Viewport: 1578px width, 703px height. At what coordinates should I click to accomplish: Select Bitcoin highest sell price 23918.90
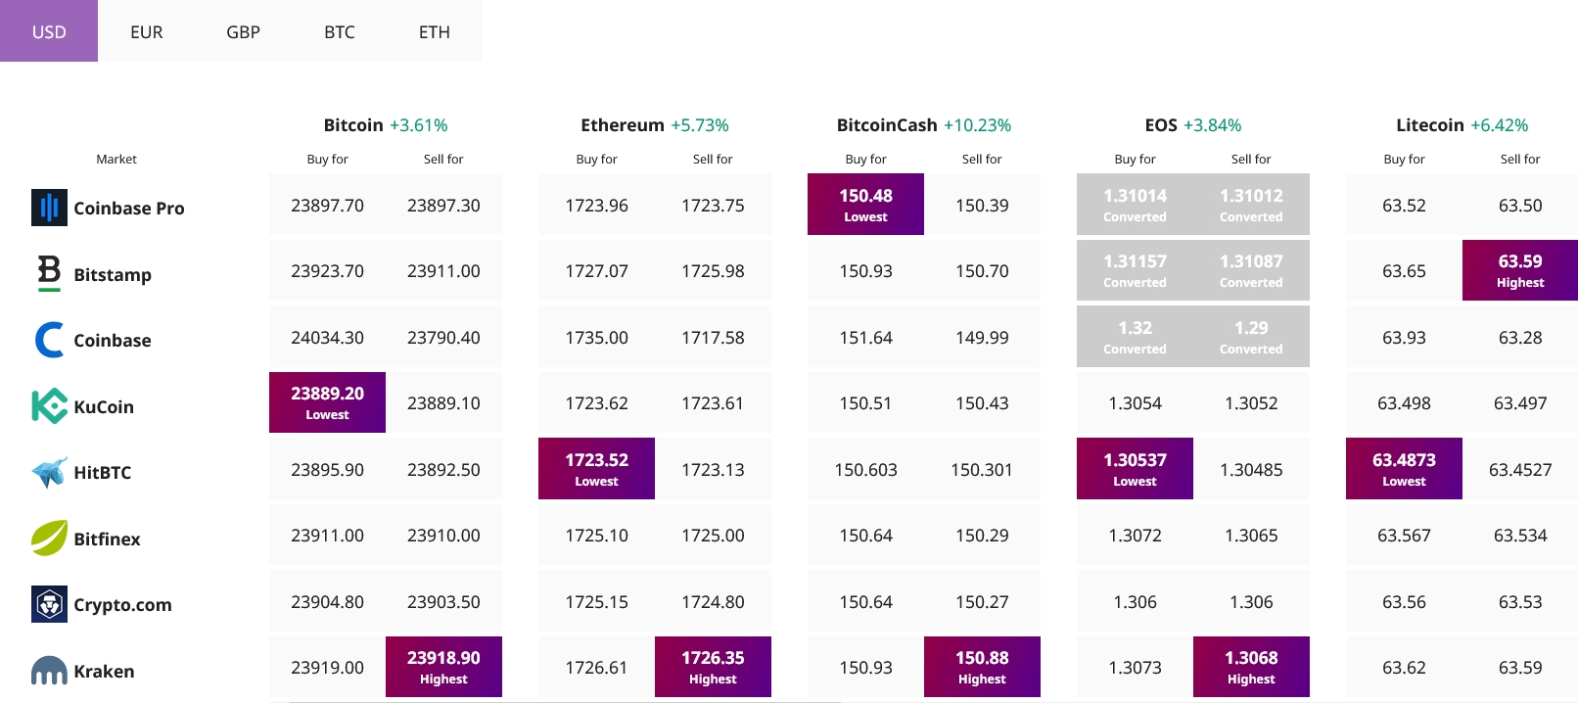coord(443,667)
